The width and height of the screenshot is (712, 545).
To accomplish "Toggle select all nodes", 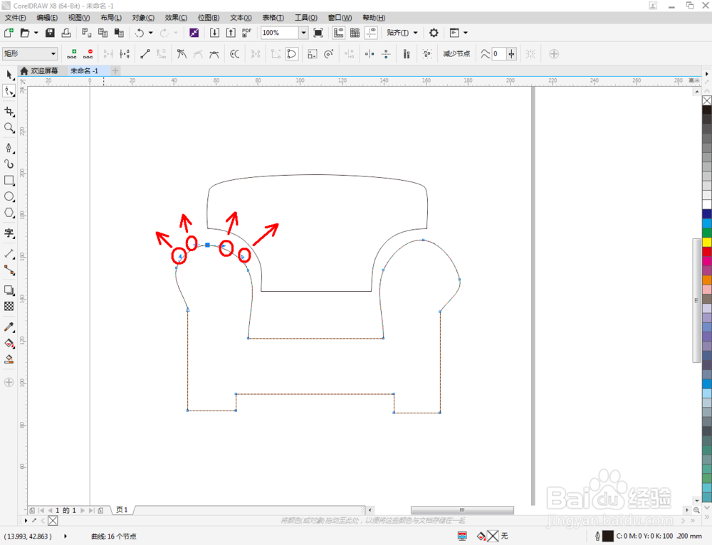I will click(x=426, y=54).
